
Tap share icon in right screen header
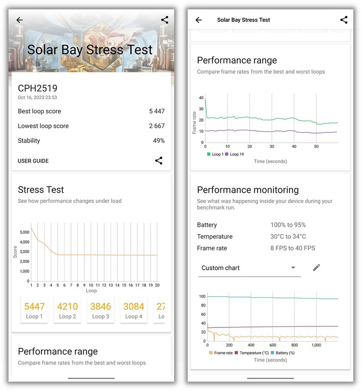click(x=344, y=20)
